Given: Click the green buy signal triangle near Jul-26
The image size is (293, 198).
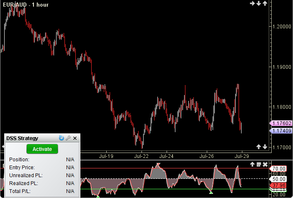Looking at the screenshot, I should (x=211, y=192).
